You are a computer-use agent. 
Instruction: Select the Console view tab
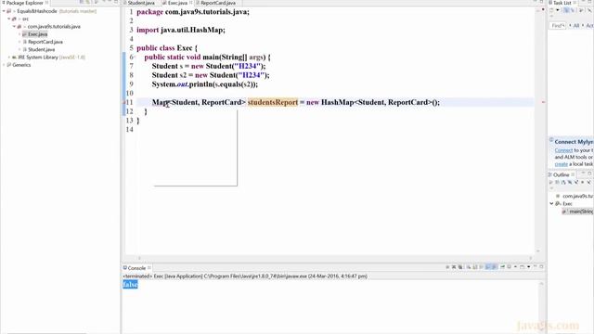136,268
